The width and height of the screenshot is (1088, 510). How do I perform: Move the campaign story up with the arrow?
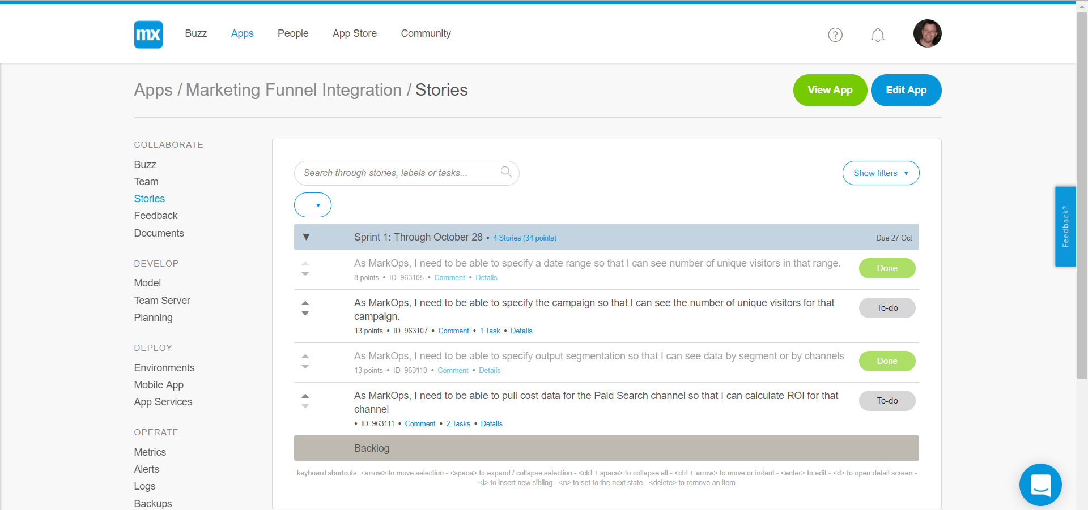click(305, 302)
